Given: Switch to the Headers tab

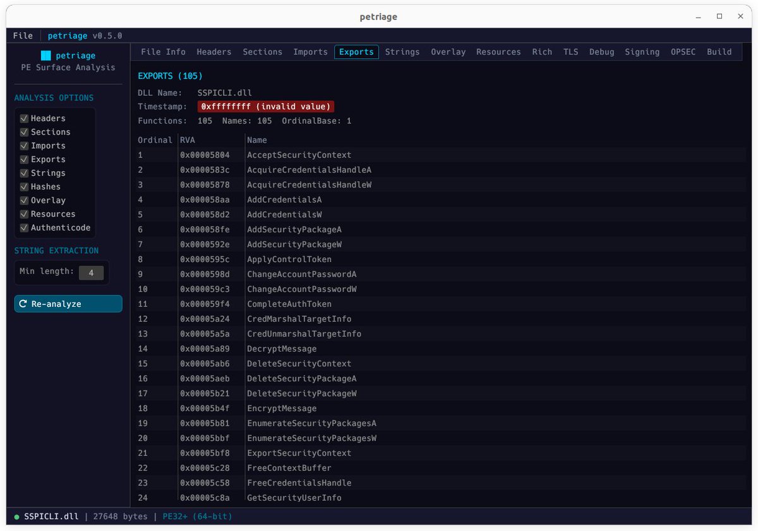Looking at the screenshot, I should (214, 52).
